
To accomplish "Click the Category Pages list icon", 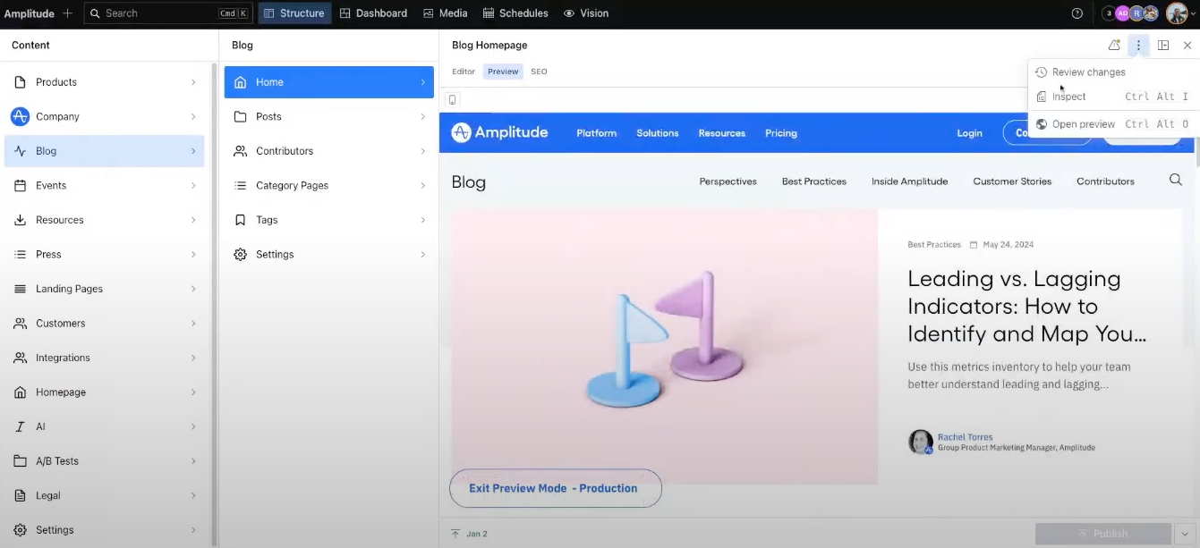I will click(240, 185).
